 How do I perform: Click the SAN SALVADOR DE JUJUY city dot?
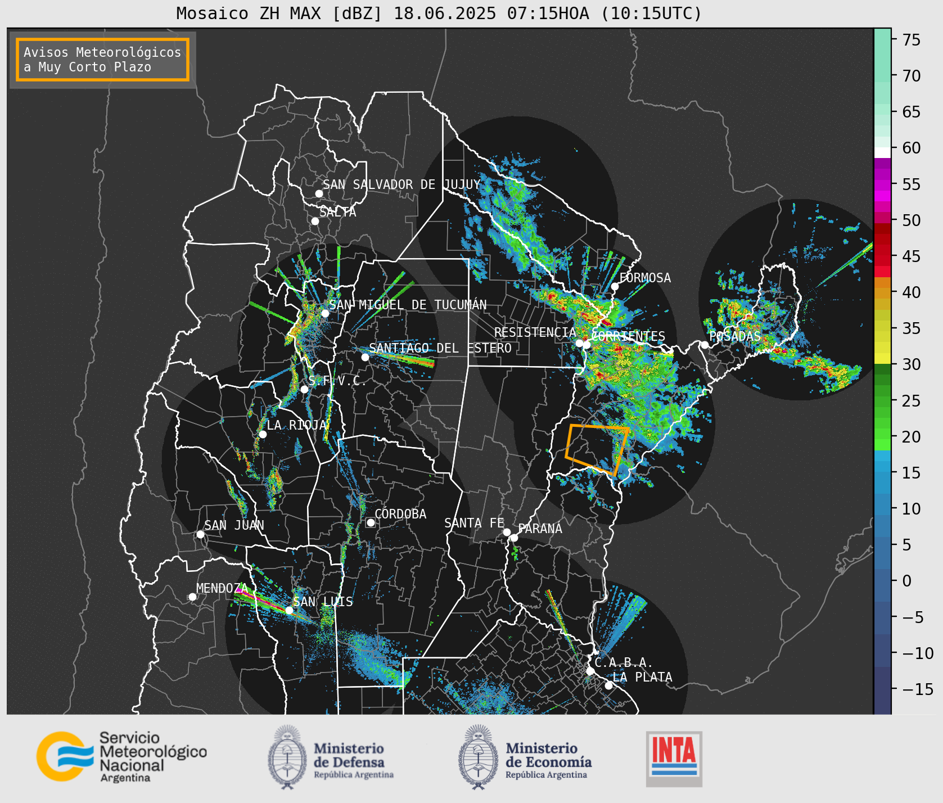click(319, 193)
